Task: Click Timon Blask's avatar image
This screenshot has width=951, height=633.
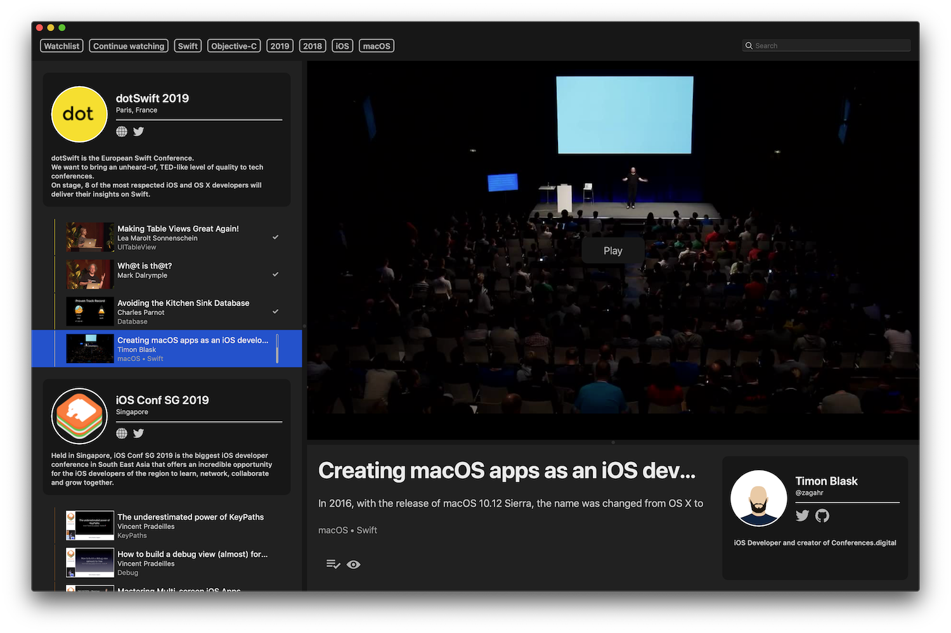Action: pos(759,498)
